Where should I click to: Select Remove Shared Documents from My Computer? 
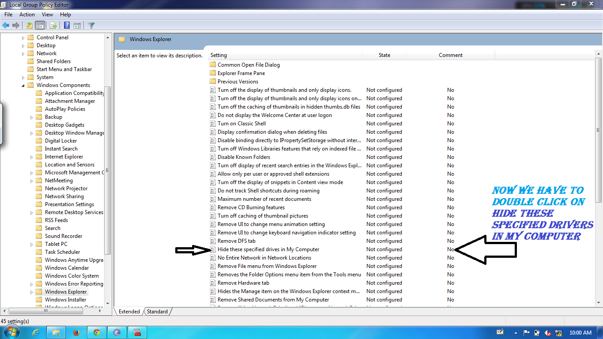click(273, 300)
